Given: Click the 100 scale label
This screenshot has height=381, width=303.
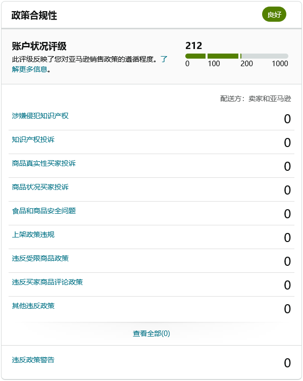Looking at the screenshot, I should (x=214, y=64).
